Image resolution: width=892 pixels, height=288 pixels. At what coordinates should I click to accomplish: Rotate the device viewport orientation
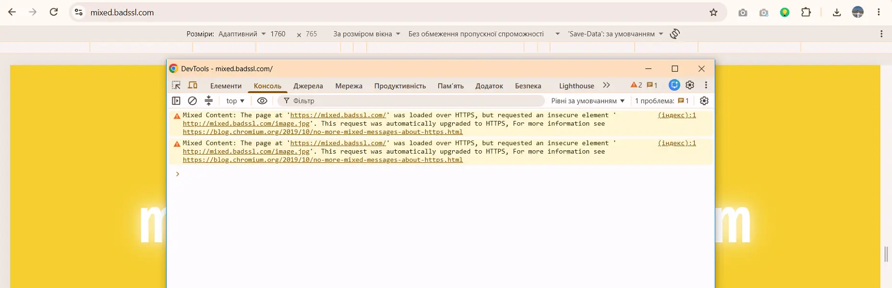[675, 34]
